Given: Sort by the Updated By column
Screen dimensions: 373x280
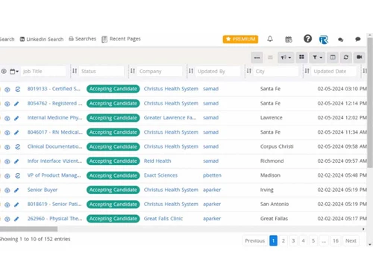Looking at the screenshot, I should point(191,71).
